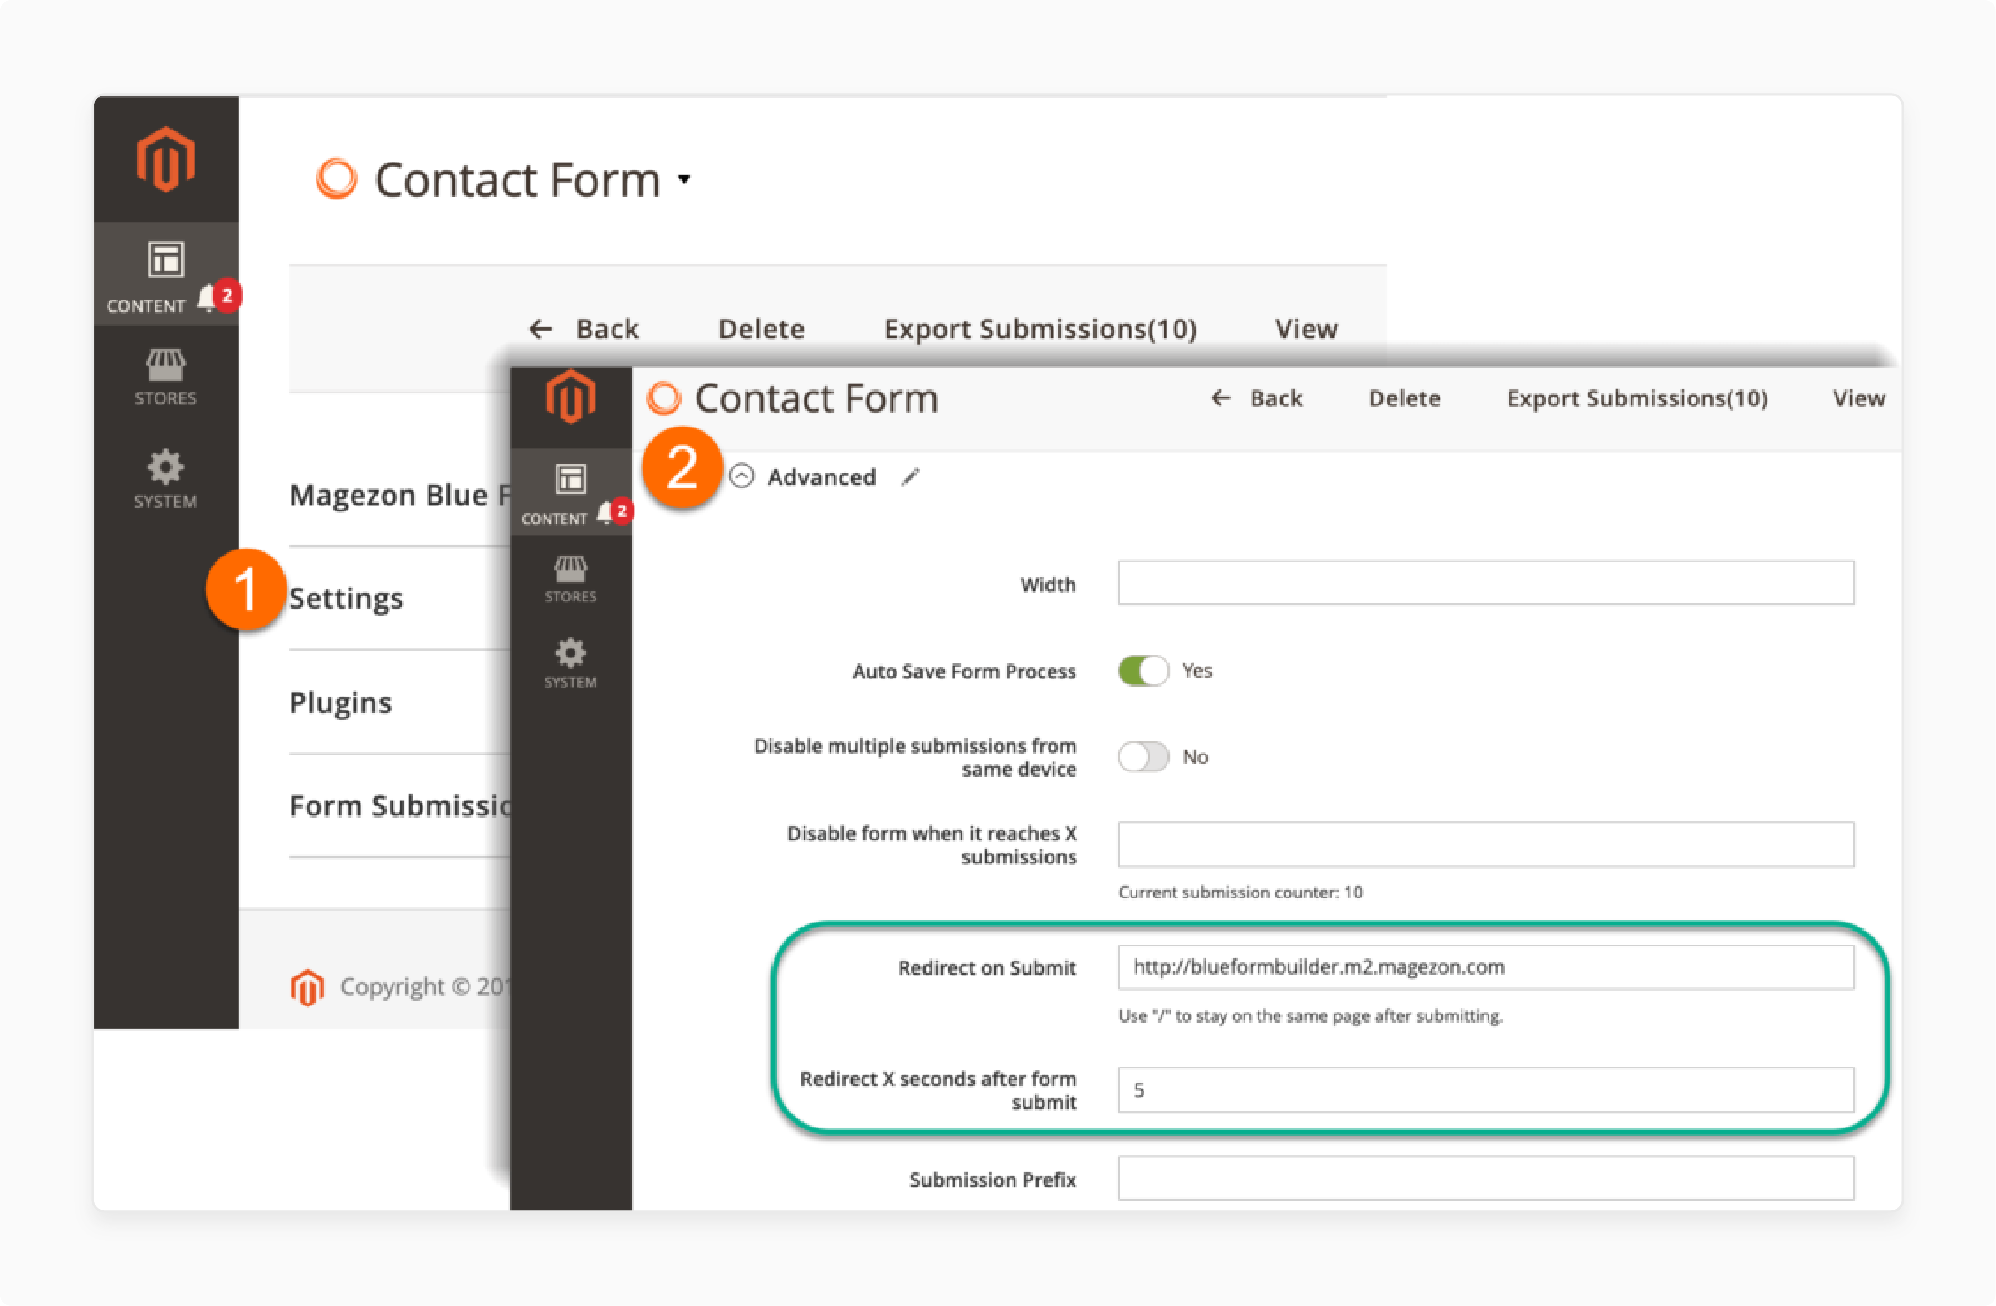
Task: Toggle Auto Save Form Process switch
Action: [1143, 670]
